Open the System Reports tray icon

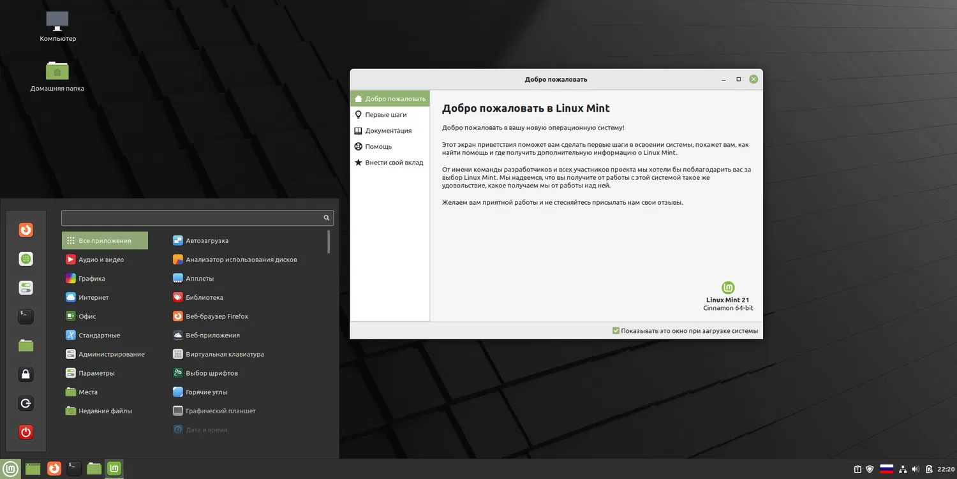[x=858, y=469]
